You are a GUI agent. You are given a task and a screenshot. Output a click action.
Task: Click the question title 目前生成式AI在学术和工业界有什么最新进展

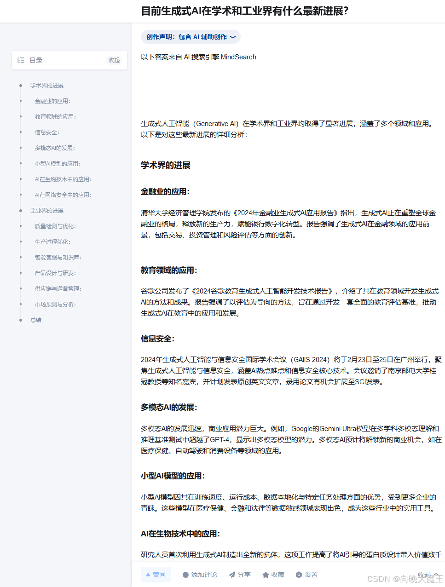pos(244,11)
